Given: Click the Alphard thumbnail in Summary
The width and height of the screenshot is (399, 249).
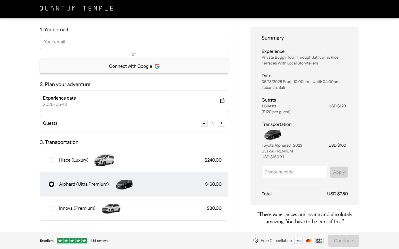Looking at the screenshot, I should tap(272, 135).
